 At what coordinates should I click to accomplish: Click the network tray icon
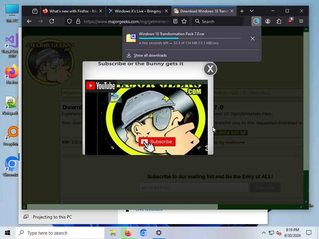[x=271, y=233]
